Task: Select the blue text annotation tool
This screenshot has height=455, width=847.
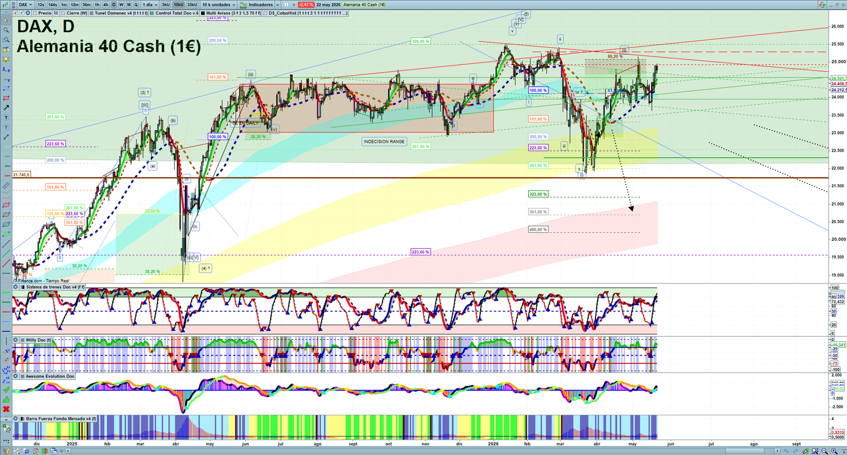Action: click(6, 117)
